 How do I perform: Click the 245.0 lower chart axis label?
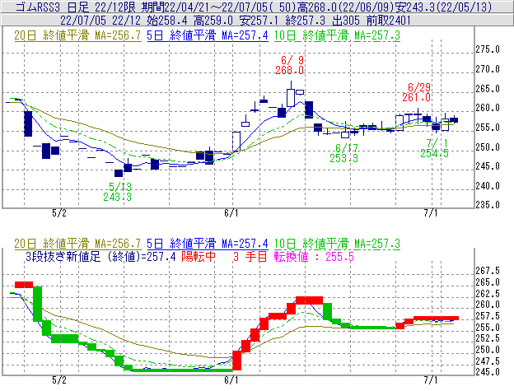(x=488, y=372)
